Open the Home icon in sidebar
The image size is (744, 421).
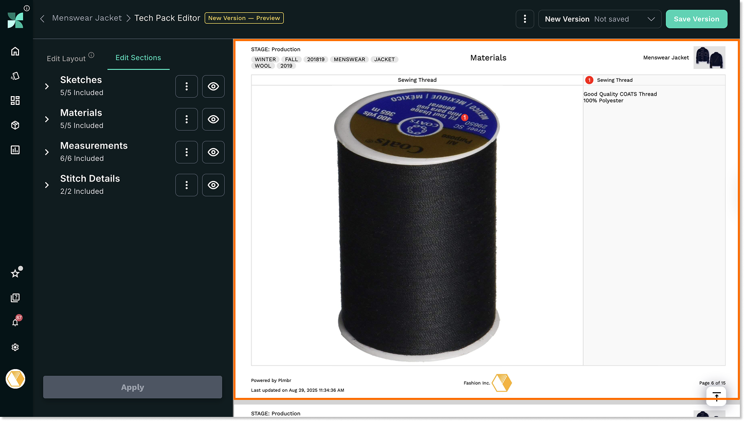15,51
